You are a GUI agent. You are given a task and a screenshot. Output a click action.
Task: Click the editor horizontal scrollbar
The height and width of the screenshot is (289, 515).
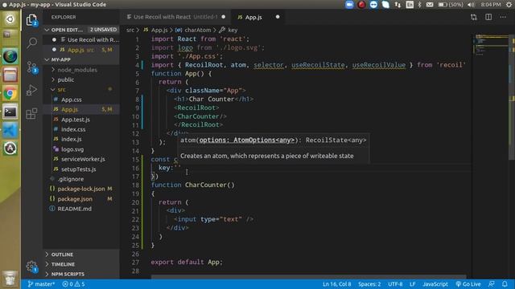(x=309, y=277)
